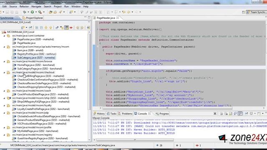Toggle Conflicts mode red icon
Viewport: 267px width, 150px height.
[71, 27]
